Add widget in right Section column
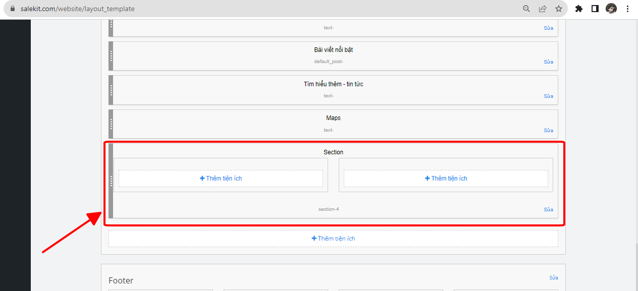Image resolution: width=638 pixels, height=291 pixels. (446, 179)
